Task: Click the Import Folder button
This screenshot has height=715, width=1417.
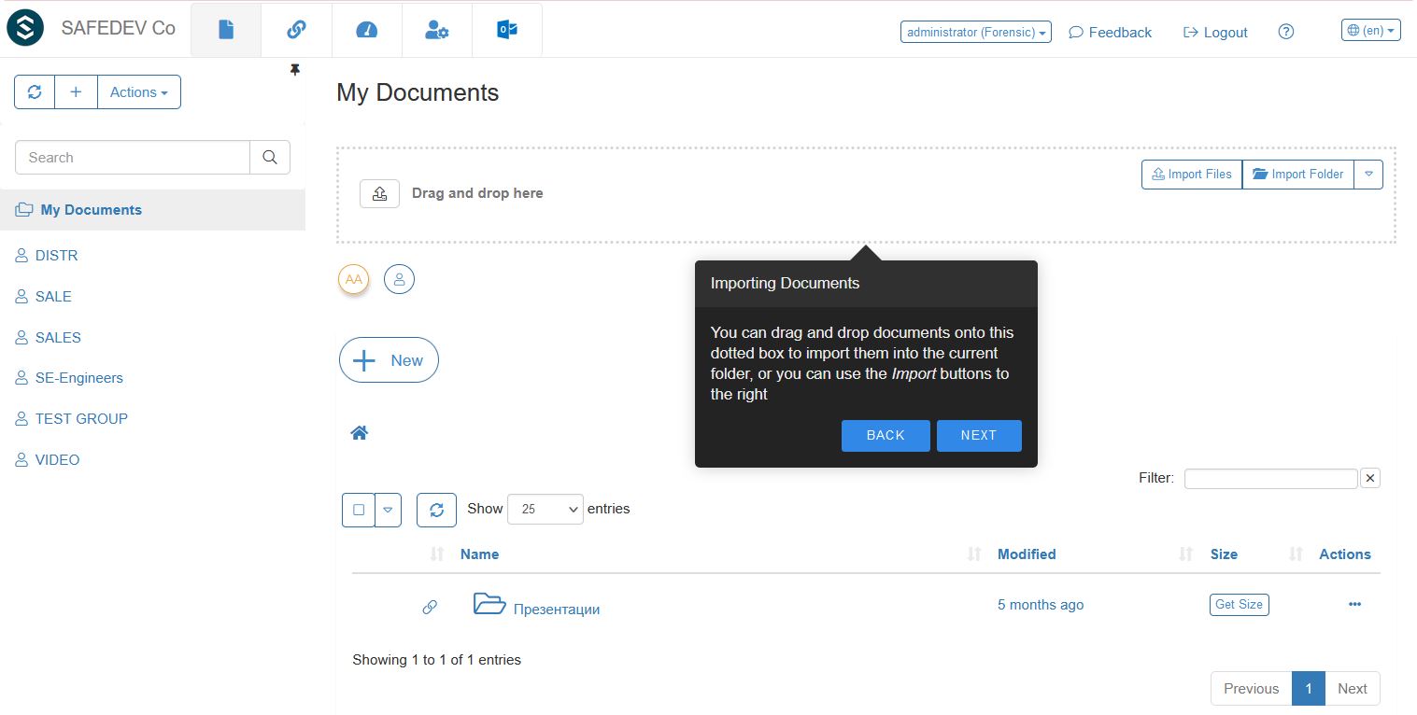Action: (x=1298, y=175)
